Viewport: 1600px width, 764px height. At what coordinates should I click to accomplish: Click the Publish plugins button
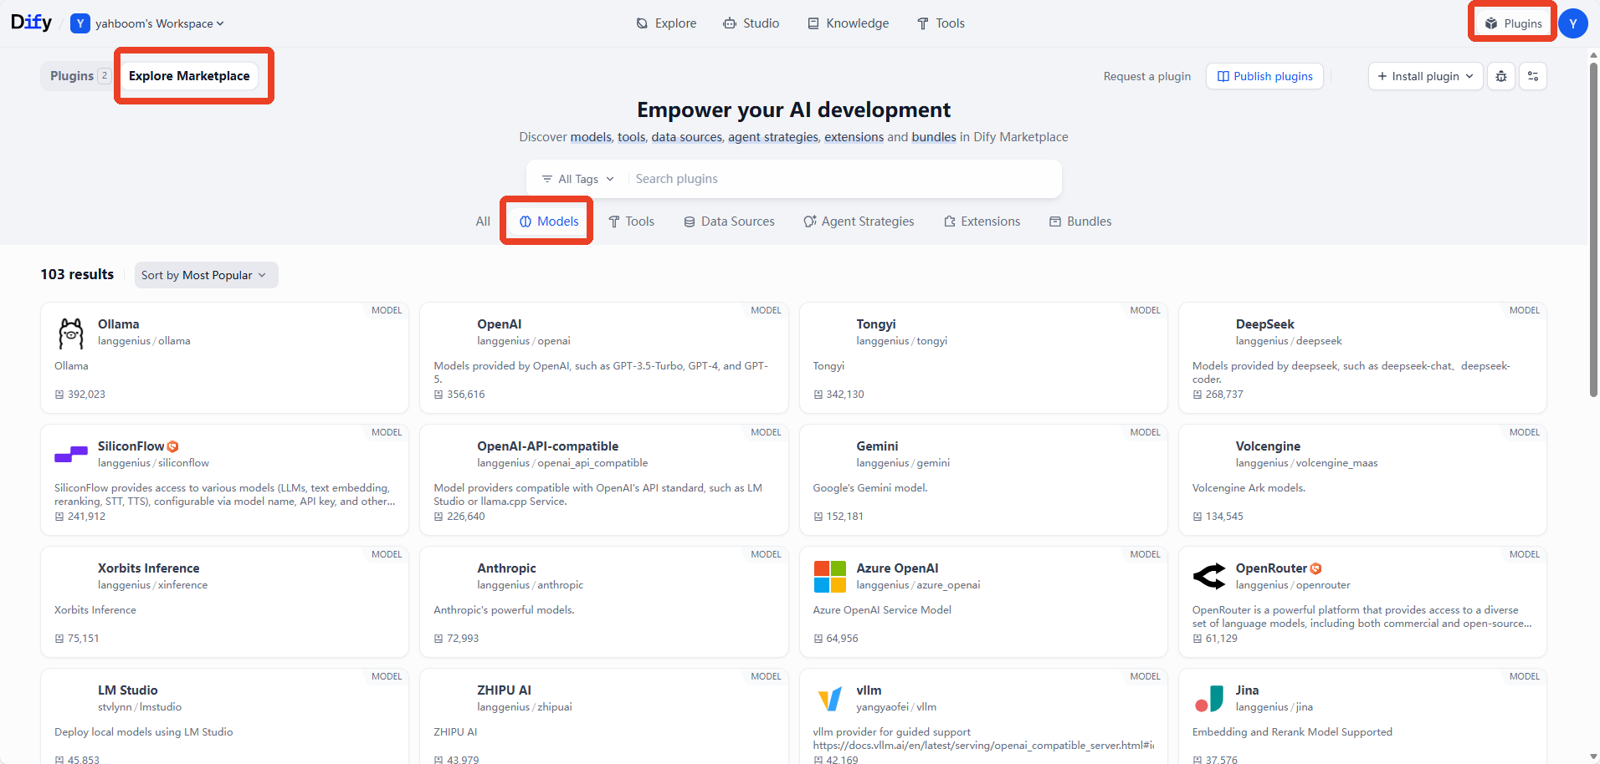(1264, 76)
